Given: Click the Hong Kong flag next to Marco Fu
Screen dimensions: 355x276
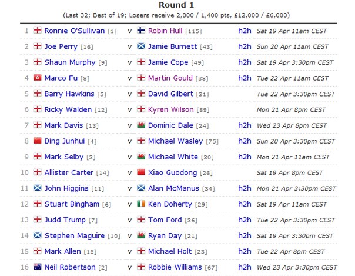Looking at the screenshot, I should pos(38,78).
